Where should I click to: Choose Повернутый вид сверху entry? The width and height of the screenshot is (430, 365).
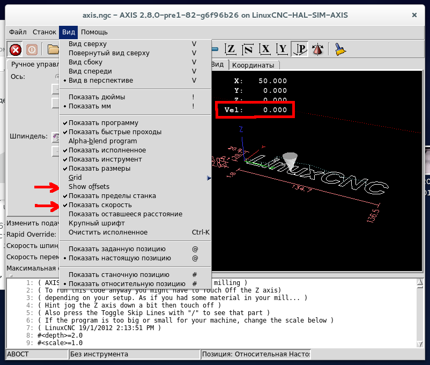(136, 53)
